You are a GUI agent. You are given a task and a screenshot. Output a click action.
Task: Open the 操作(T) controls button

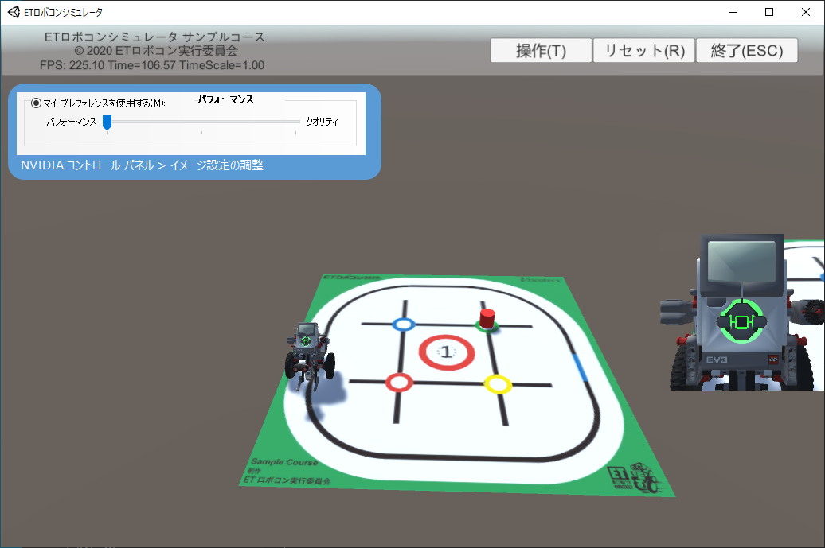(x=541, y=50)
